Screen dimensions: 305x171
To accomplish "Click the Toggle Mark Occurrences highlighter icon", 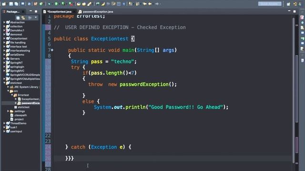I will point(103,4).
